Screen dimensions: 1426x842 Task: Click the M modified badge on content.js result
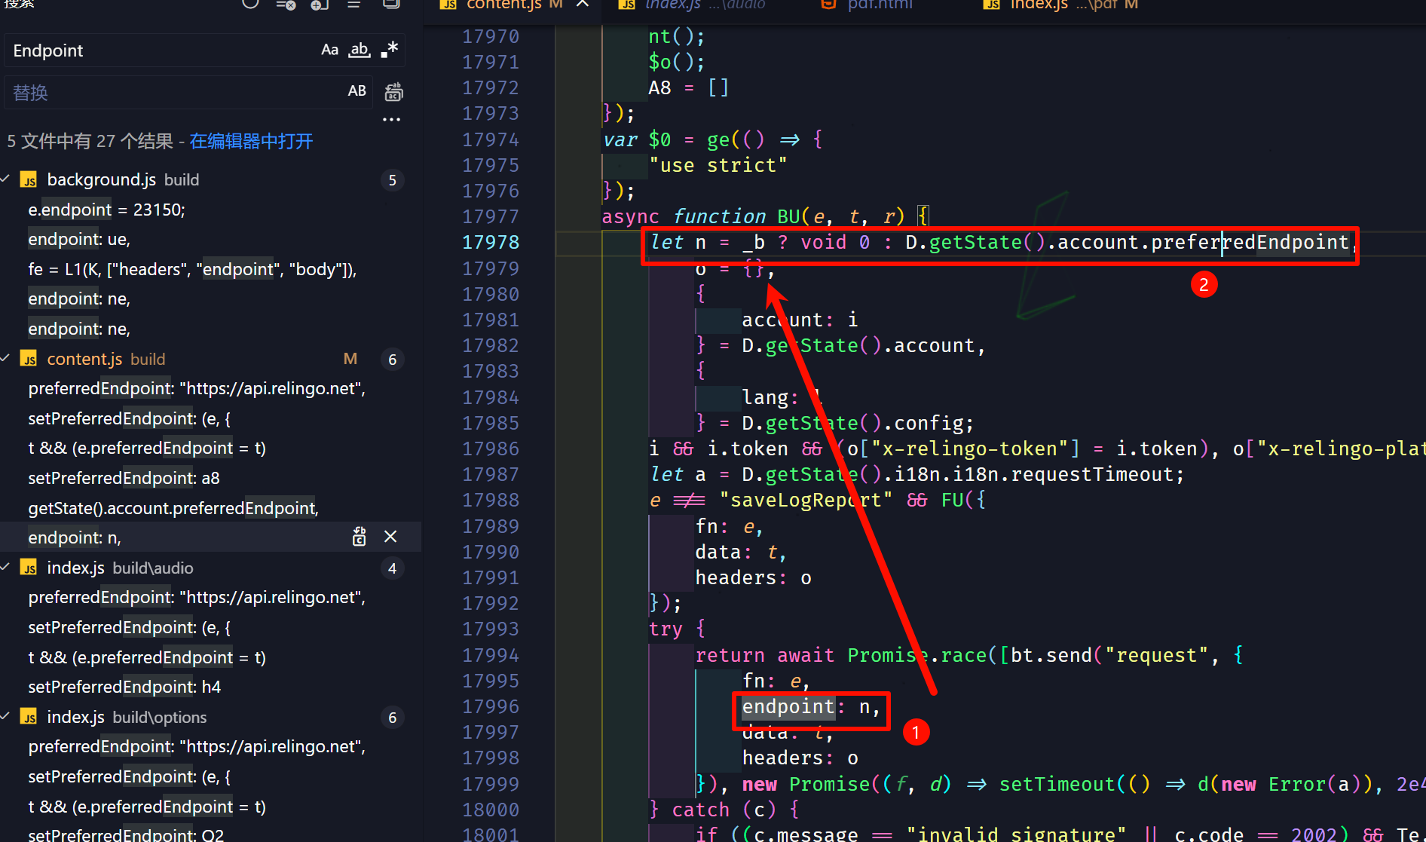(x=350, y=359)
